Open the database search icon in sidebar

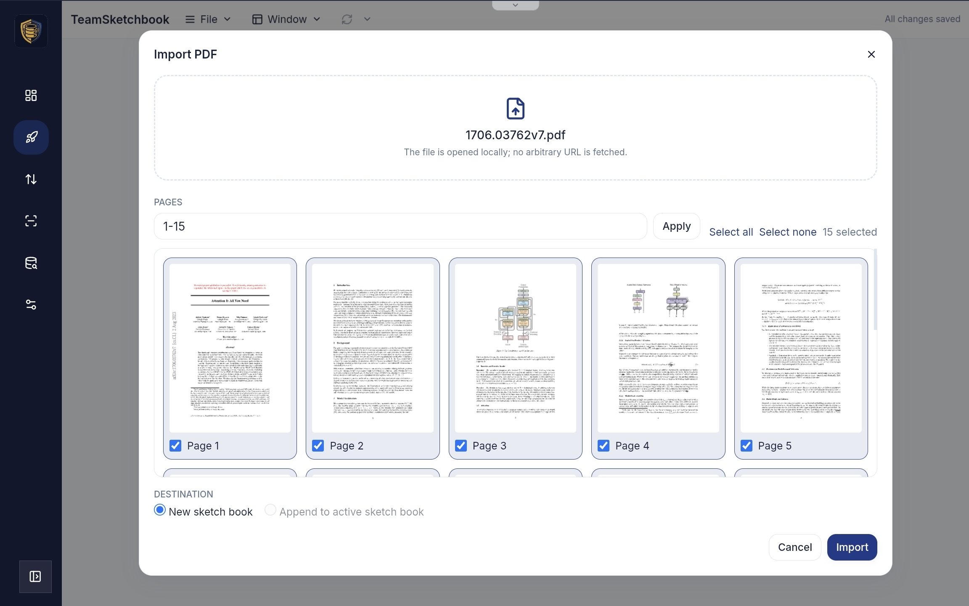pos(31,263)
